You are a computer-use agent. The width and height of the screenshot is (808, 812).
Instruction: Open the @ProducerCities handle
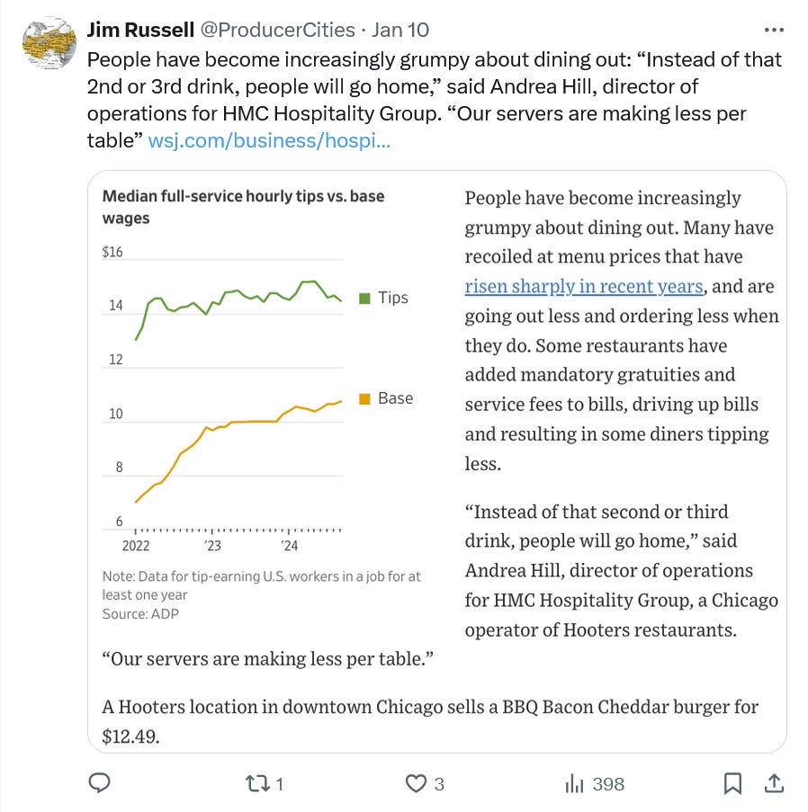coord(277,30)
